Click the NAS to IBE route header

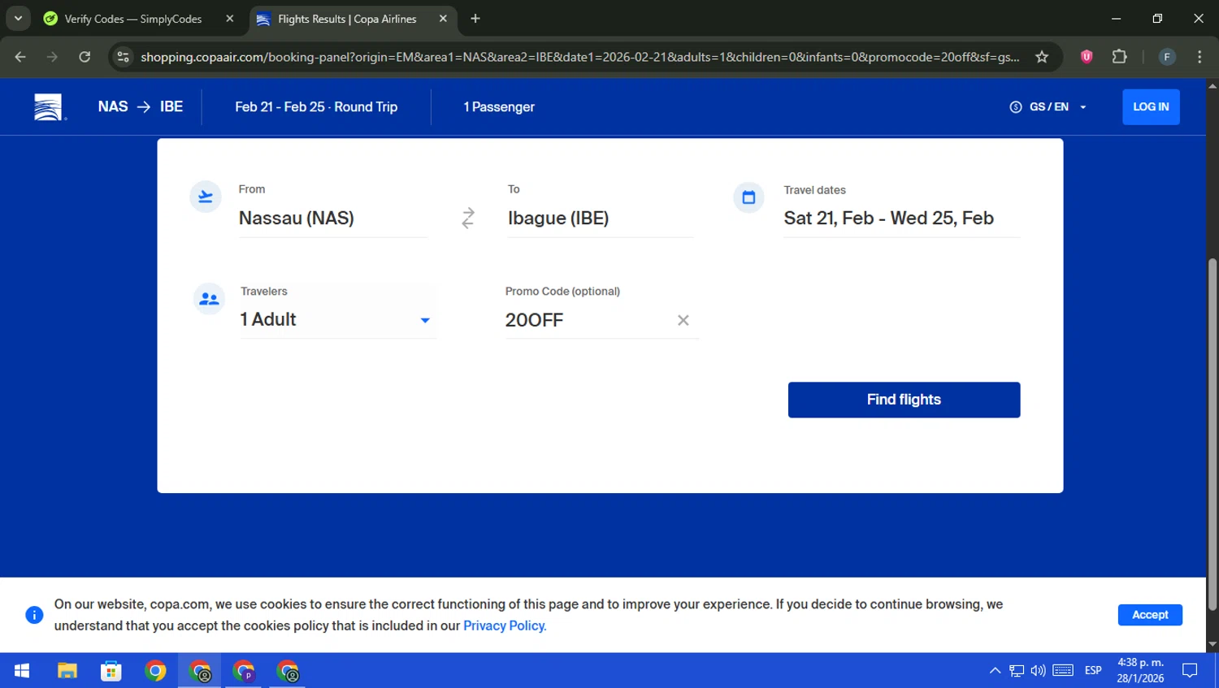[140, 106]
